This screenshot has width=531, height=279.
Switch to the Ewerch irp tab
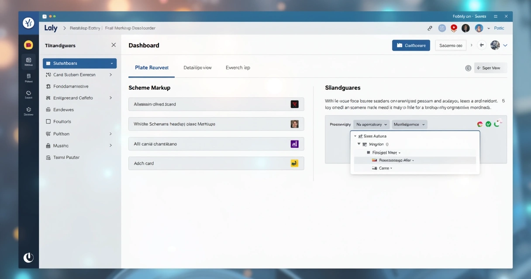click(238, 68)
